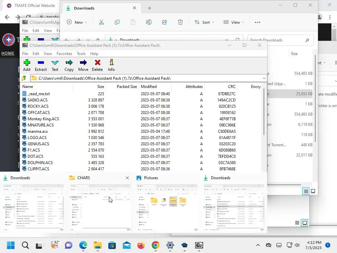Sort by CRC column header

(x=221, y=87)
